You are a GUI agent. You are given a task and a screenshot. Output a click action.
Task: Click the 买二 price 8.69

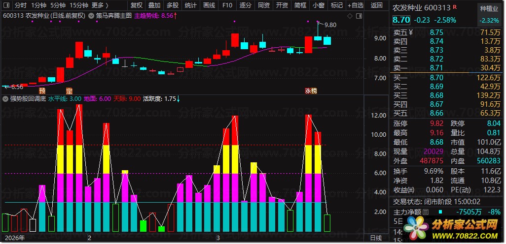436,86
